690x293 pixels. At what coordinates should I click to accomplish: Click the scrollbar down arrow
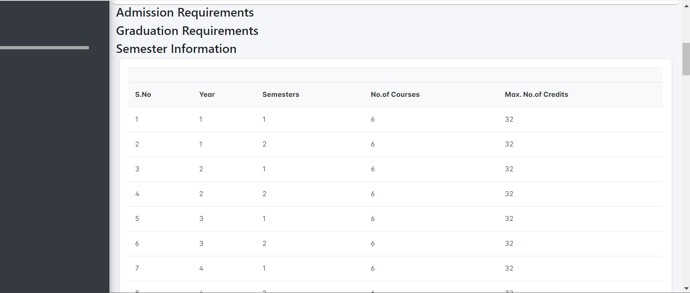686,288
